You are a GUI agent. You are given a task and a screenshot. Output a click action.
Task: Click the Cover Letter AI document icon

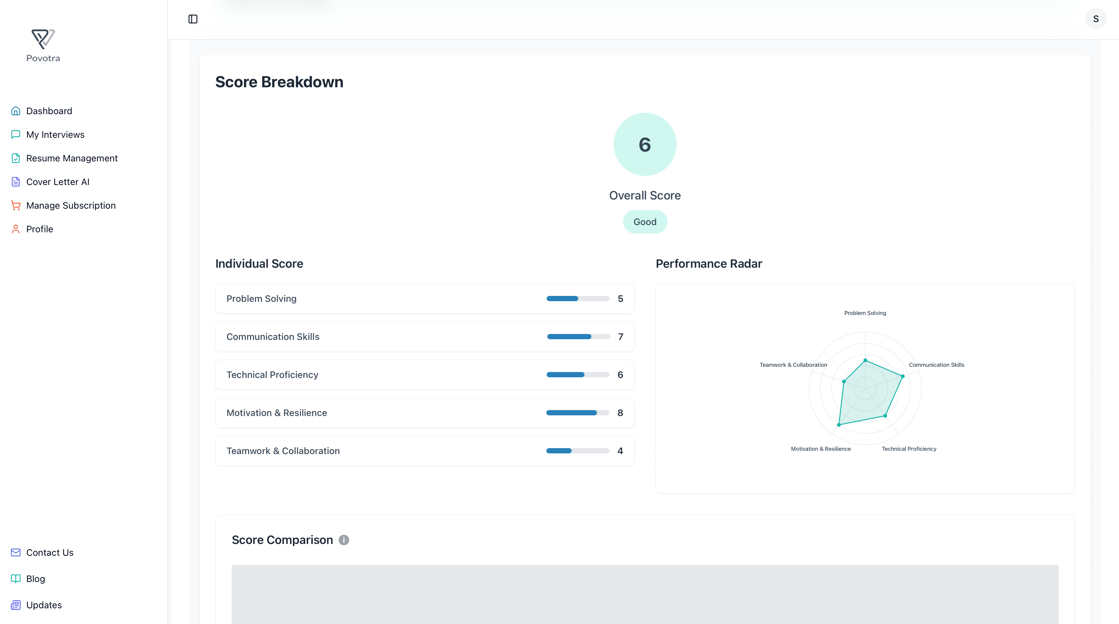(x=16, y=181)
